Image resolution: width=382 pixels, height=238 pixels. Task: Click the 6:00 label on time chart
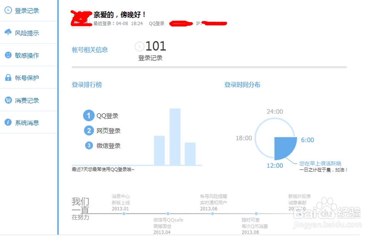308,140
